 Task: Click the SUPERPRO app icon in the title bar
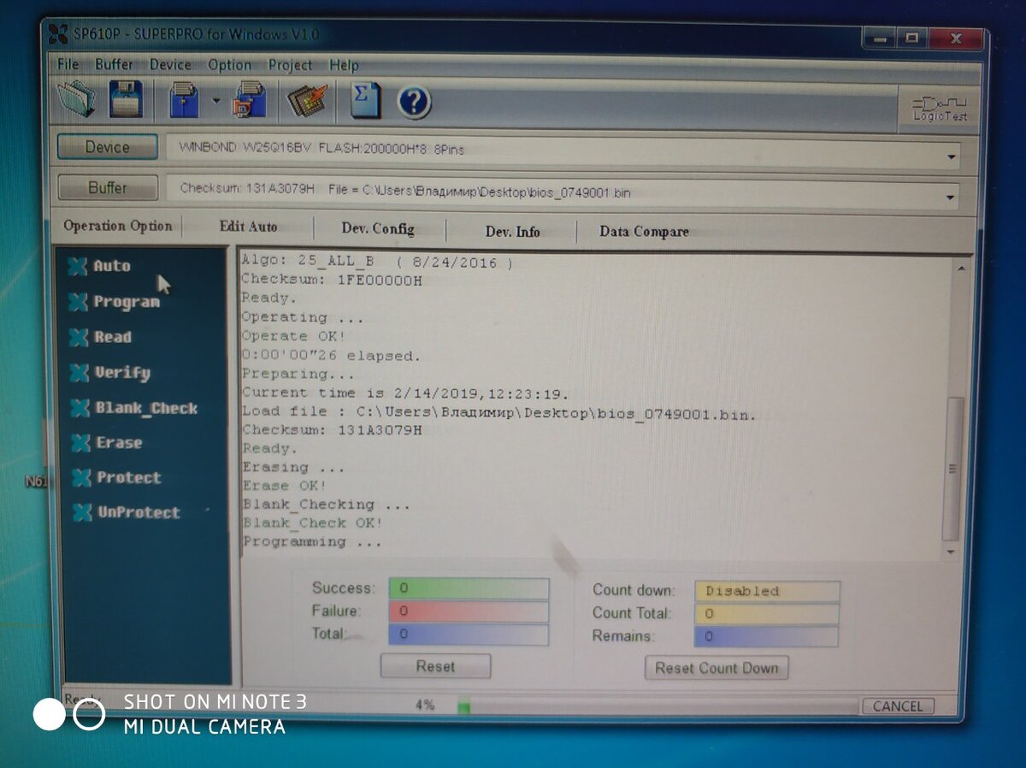(58, 34)
